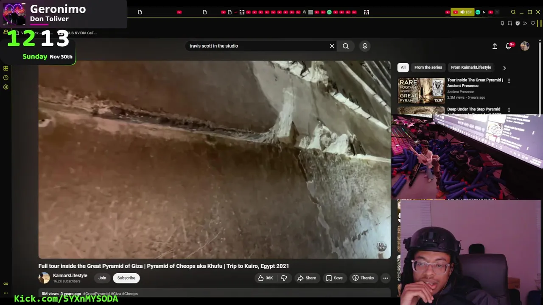Open the Workspaces grid icon in sidebar
The image size is (543, 305).
tap(6, 68)
